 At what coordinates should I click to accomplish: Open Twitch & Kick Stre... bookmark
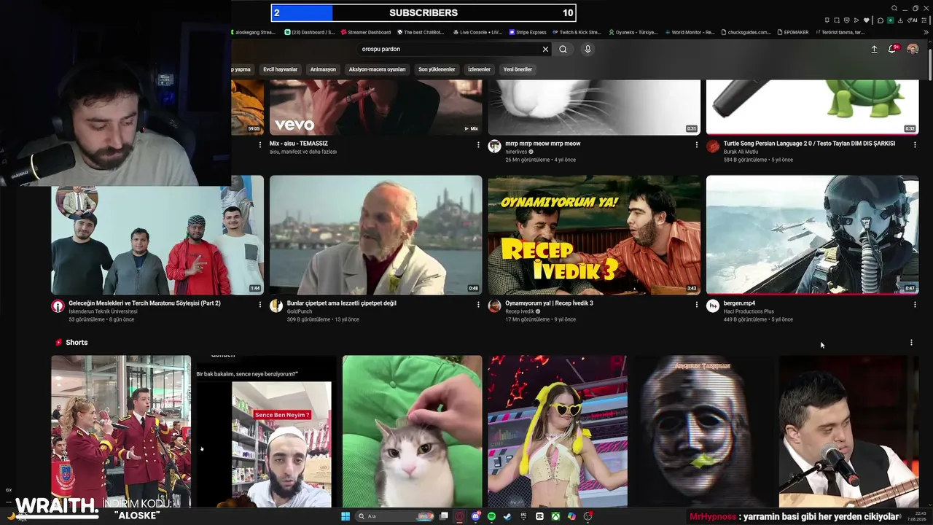pyautogui.click(x=577, y=32)
